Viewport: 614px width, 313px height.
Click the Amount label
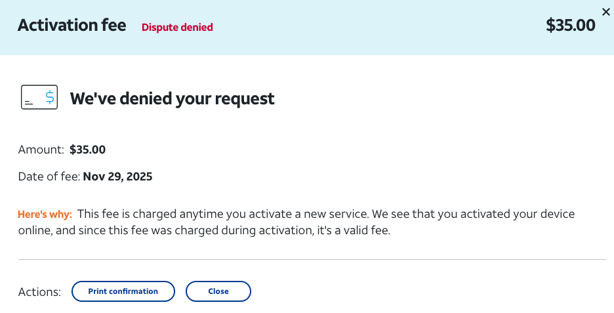tap(41, 150)
